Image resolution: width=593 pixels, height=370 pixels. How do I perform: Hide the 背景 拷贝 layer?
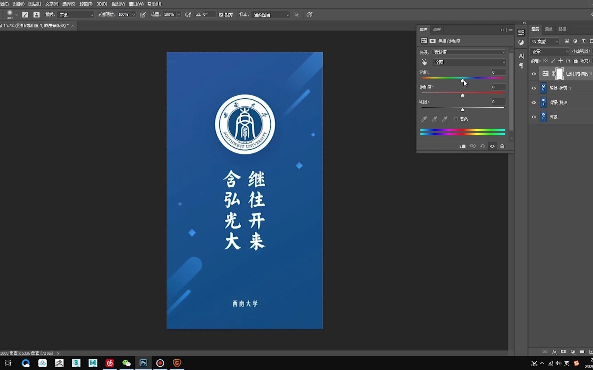click(534, 102)
